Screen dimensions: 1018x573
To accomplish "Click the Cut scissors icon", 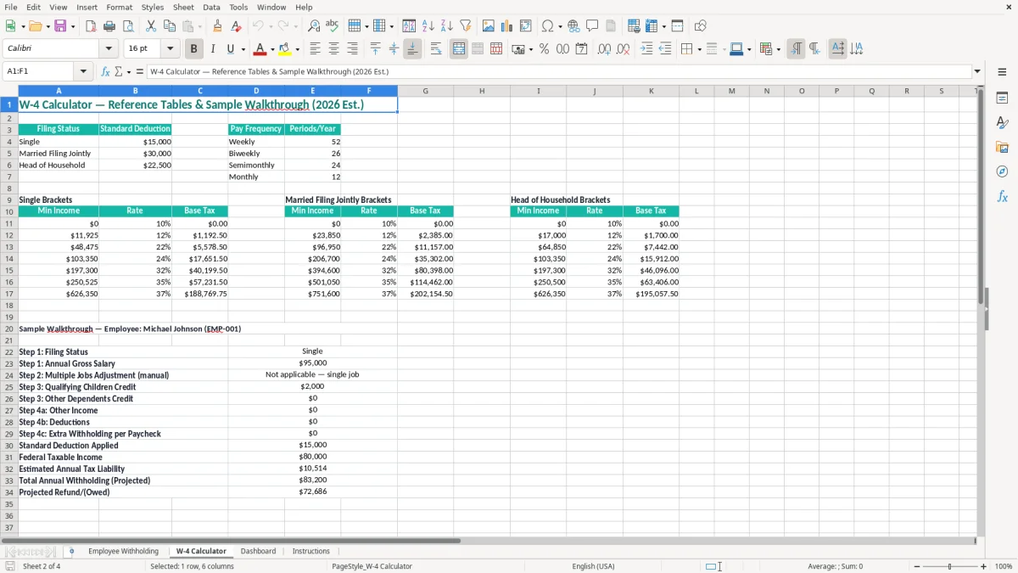I will click(151, 26).
